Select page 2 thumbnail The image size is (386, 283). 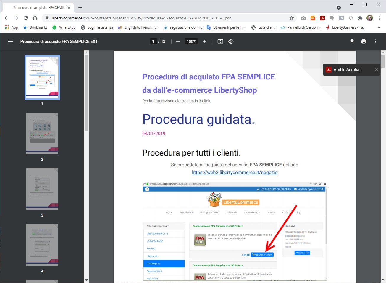(42, 133)
